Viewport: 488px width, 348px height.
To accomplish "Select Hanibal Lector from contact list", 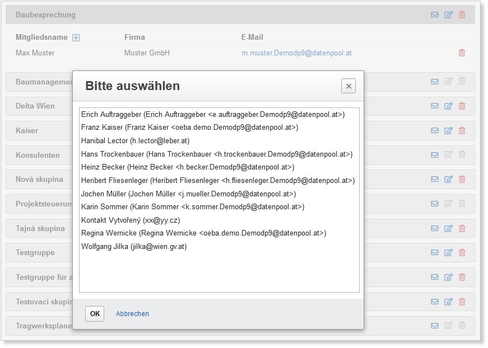I will [x=135, y=140].
